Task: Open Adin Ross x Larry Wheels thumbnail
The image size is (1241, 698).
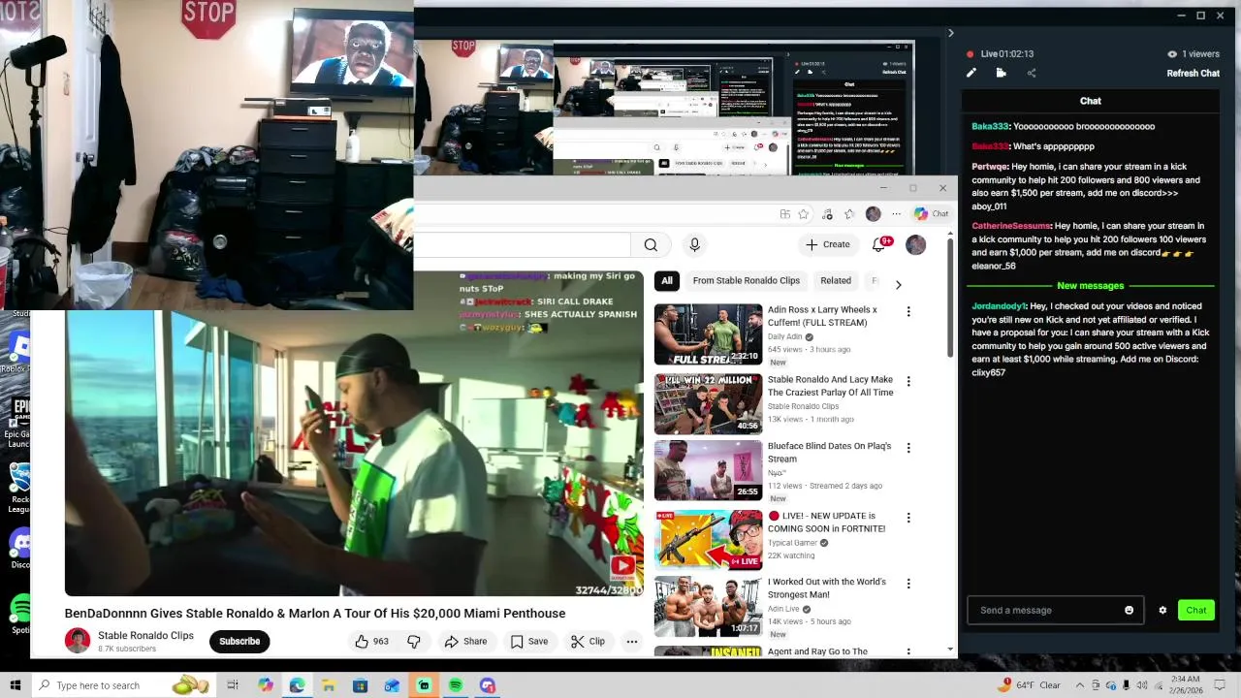Action: point(708,334)
